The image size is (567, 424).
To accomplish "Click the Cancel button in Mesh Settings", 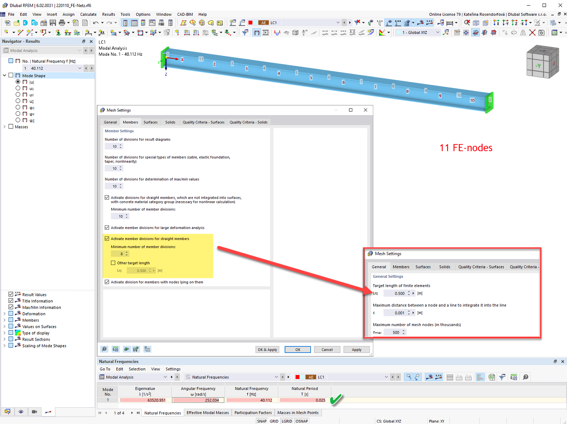I will 327,349.
